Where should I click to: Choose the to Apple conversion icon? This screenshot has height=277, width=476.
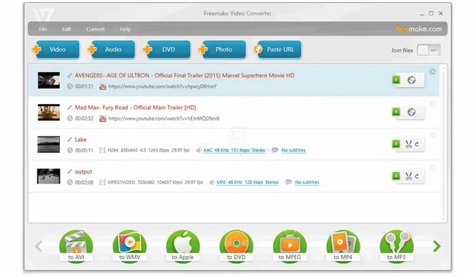point(183,244)
